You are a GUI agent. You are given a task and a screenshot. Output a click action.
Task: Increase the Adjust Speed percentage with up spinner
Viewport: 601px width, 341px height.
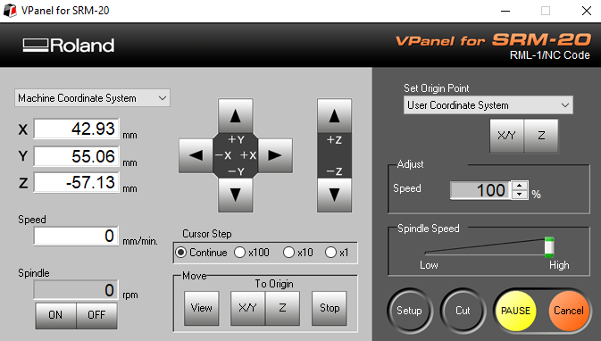click(520, 186)
